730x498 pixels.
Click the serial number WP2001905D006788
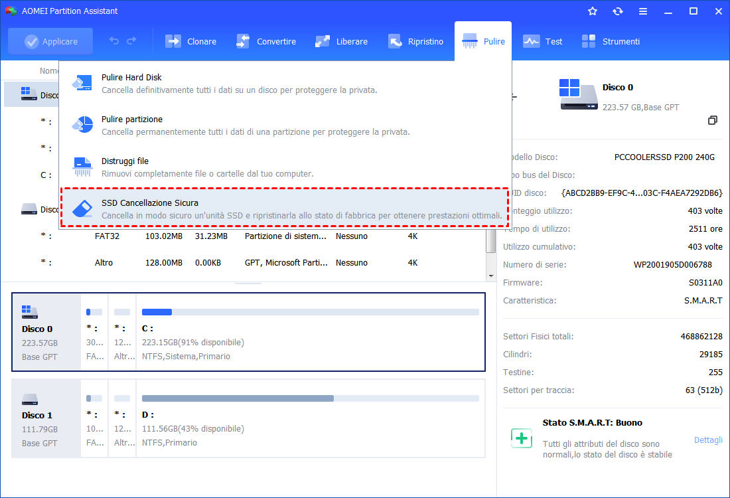[672, 265]
